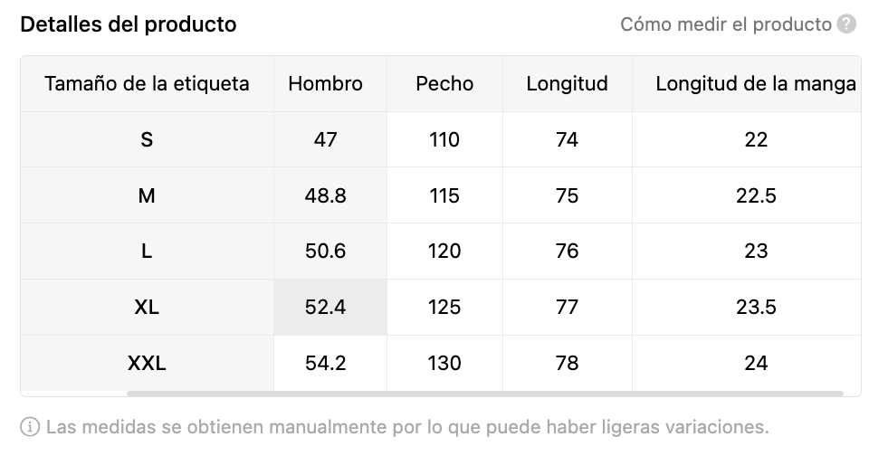Click the 'Longitud' column header
869x456 pixels.
pyautogui.click(x=567, y=84)
